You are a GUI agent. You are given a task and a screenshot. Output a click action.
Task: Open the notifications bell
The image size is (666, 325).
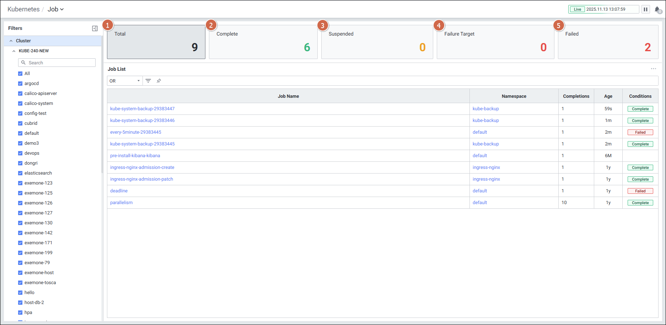[x=657, y=10]
